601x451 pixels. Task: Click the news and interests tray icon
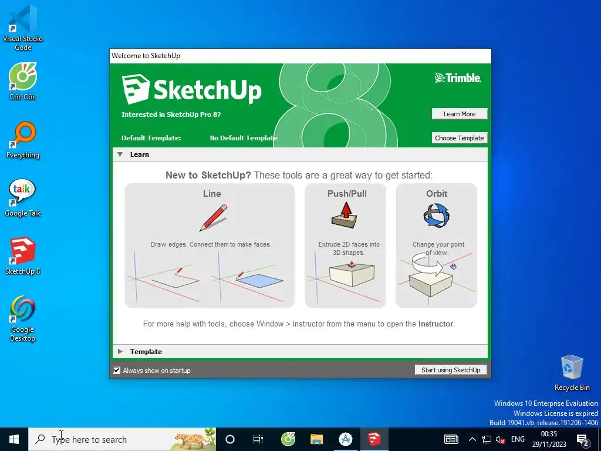point(451,439)
